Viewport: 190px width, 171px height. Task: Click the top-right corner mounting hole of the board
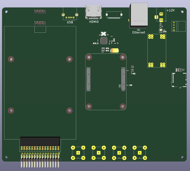(182, 12)
